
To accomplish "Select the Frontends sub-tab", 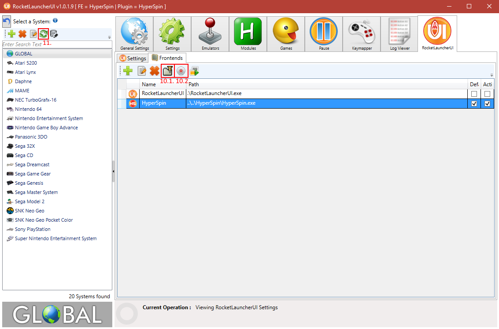I will pyautogui.click(x=167, y=58).
